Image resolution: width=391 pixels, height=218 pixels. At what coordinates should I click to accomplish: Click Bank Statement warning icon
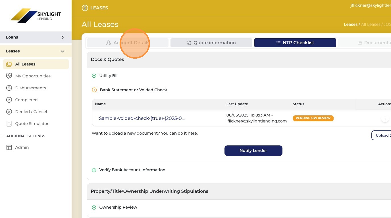click(x=94, y=90)
